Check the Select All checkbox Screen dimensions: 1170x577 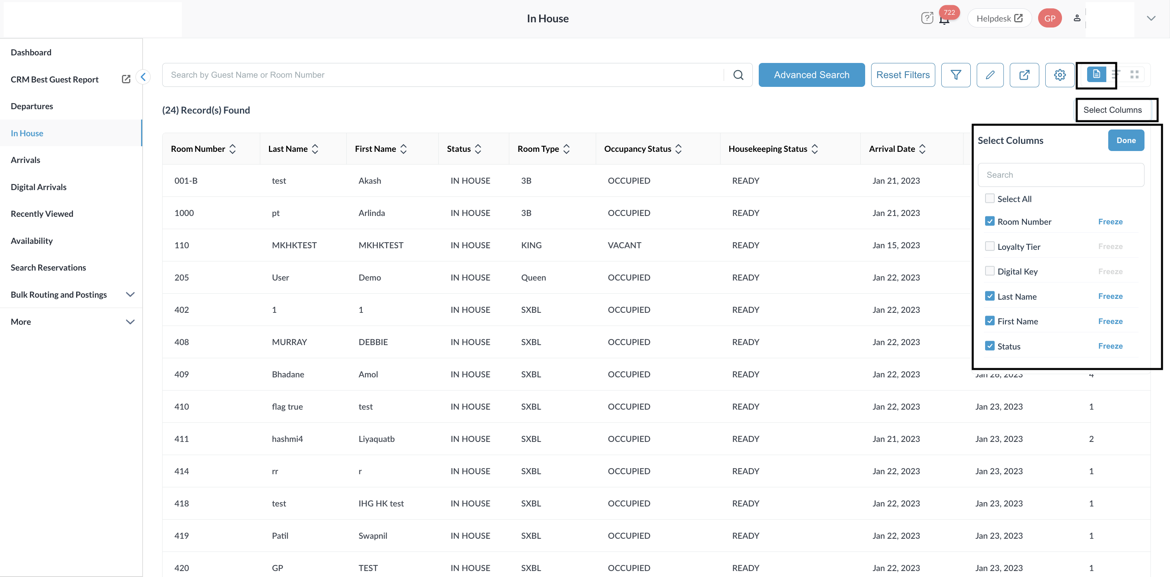click(x=989, y=198)
